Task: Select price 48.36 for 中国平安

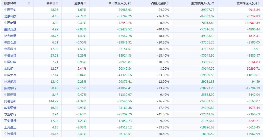Action: (54, 10)
